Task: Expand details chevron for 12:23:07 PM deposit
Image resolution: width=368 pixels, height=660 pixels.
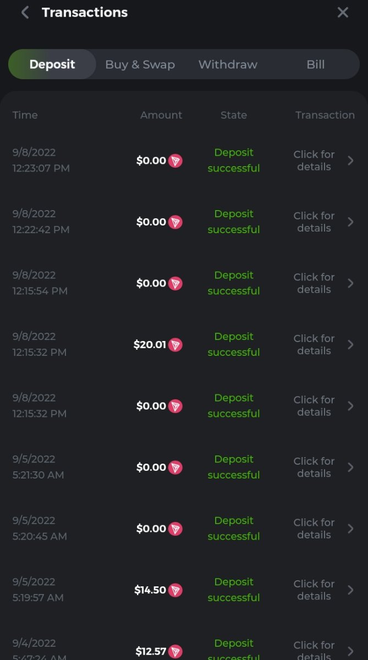Action: pyautogui.click(x=351, y=161)
